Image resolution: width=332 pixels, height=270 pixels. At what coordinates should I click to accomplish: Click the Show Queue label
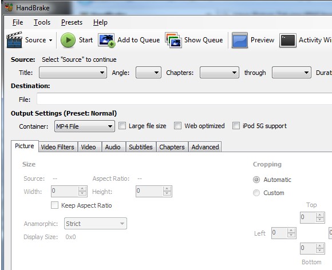[x=203, y=40]
